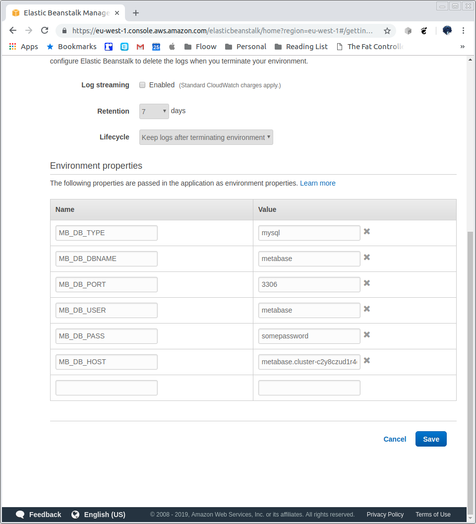Open the Terms of Use link
Screen dimensions: 476x524
coord(433,514)
